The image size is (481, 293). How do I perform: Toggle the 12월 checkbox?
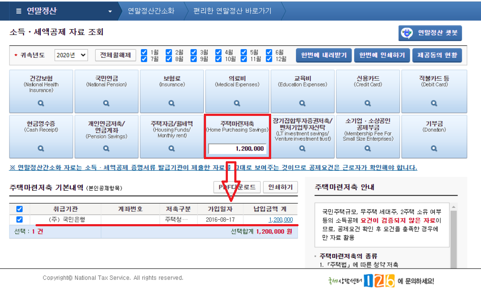coord(269,59)
